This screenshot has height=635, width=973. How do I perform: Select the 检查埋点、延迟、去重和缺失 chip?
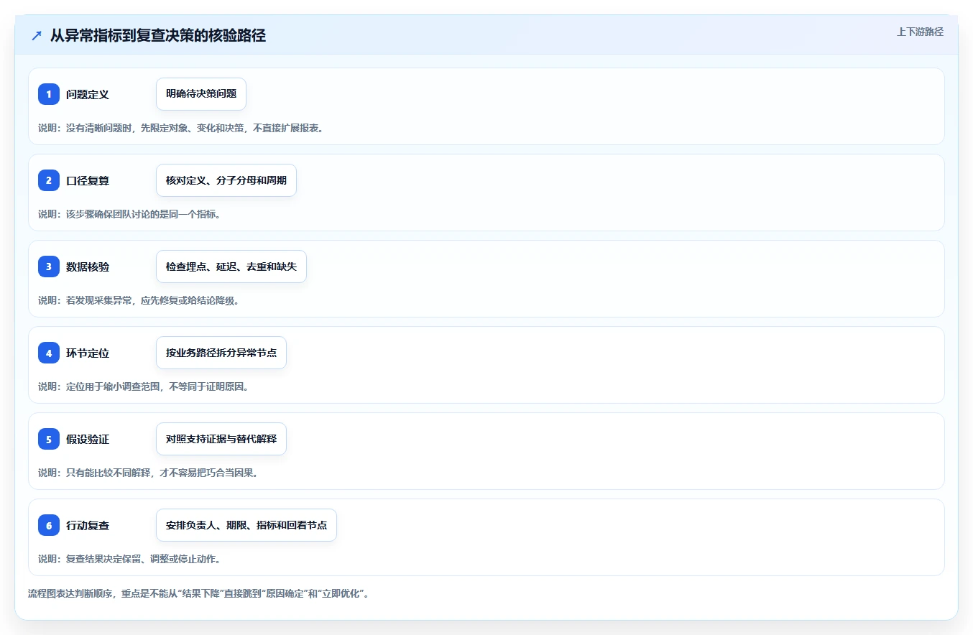coord(231,266)
